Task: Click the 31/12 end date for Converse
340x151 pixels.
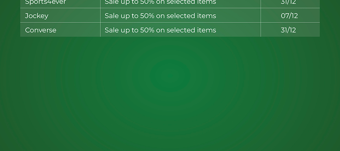Action: [x=288, y=30]
